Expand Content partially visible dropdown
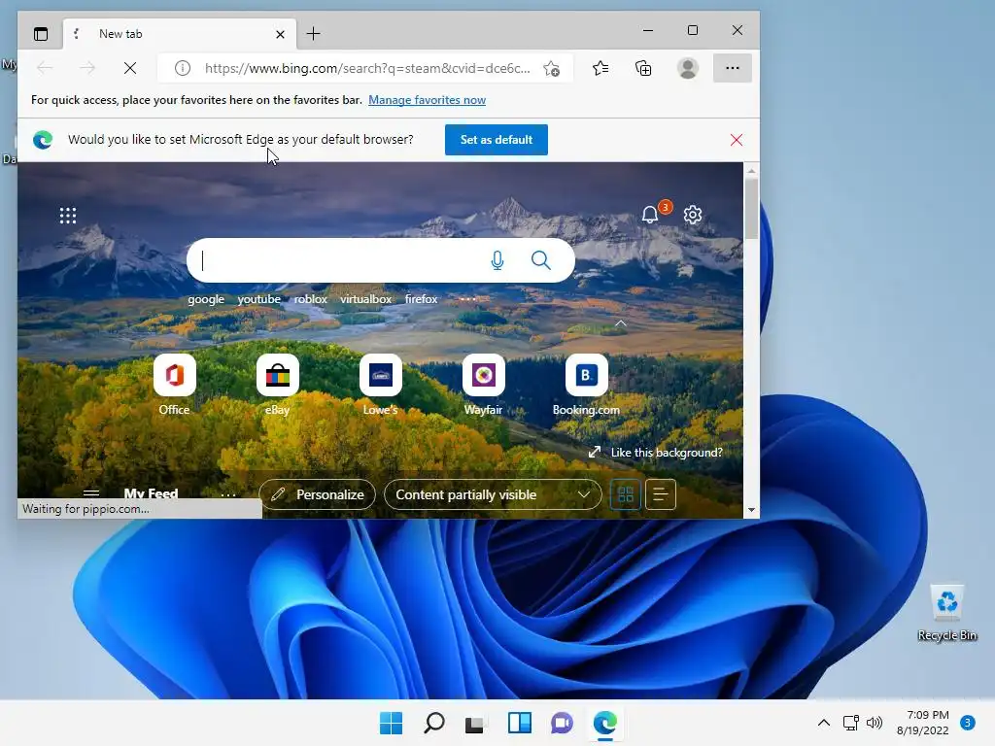 click(493, 494)
